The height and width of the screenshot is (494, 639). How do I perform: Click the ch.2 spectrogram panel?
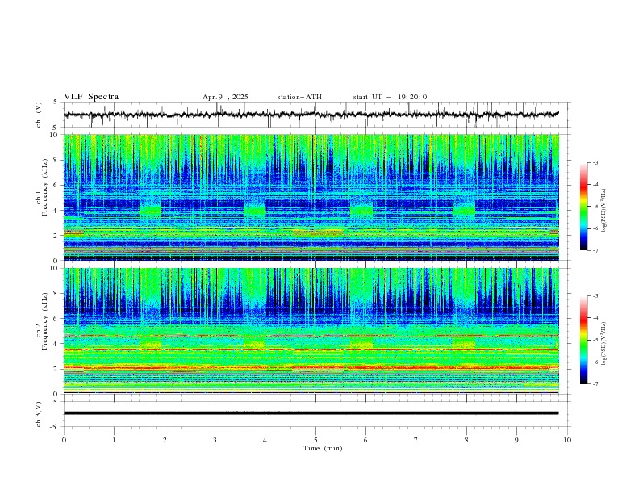click(311, 331)
